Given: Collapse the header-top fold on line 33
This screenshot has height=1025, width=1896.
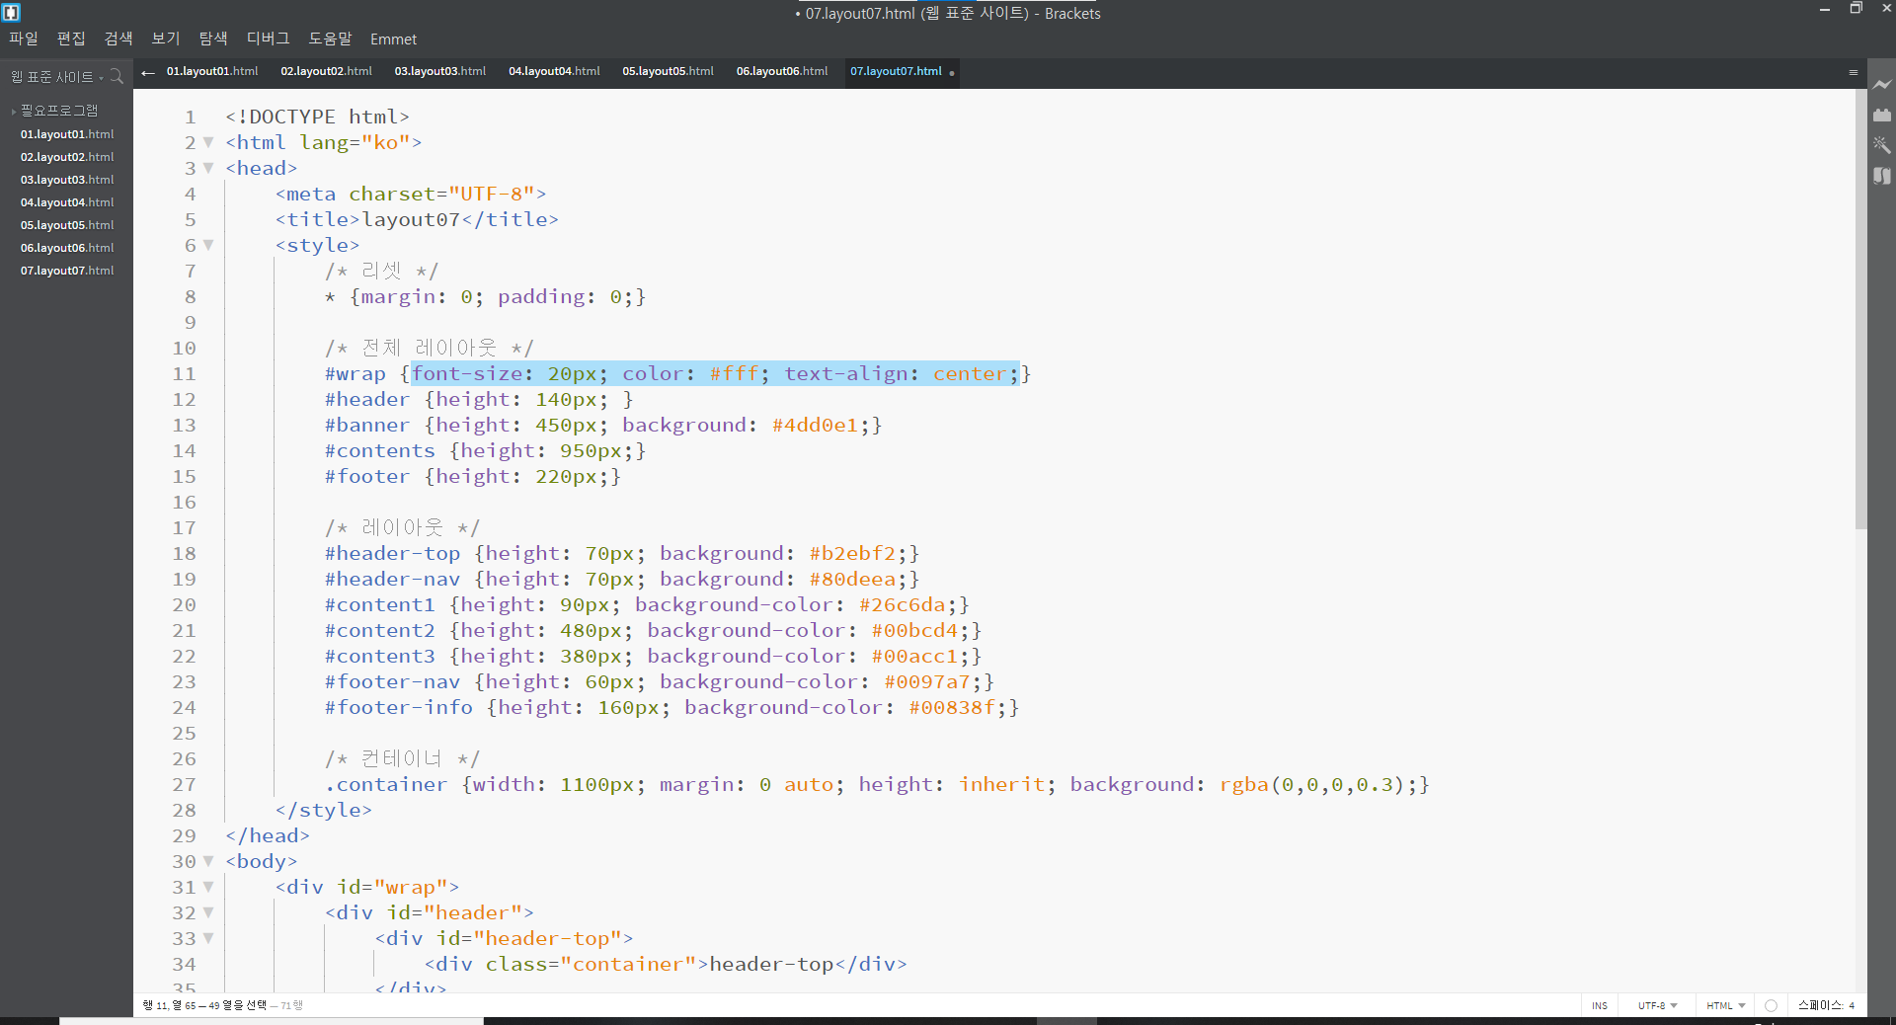Looking at the screenshot, I should [208, 938].
